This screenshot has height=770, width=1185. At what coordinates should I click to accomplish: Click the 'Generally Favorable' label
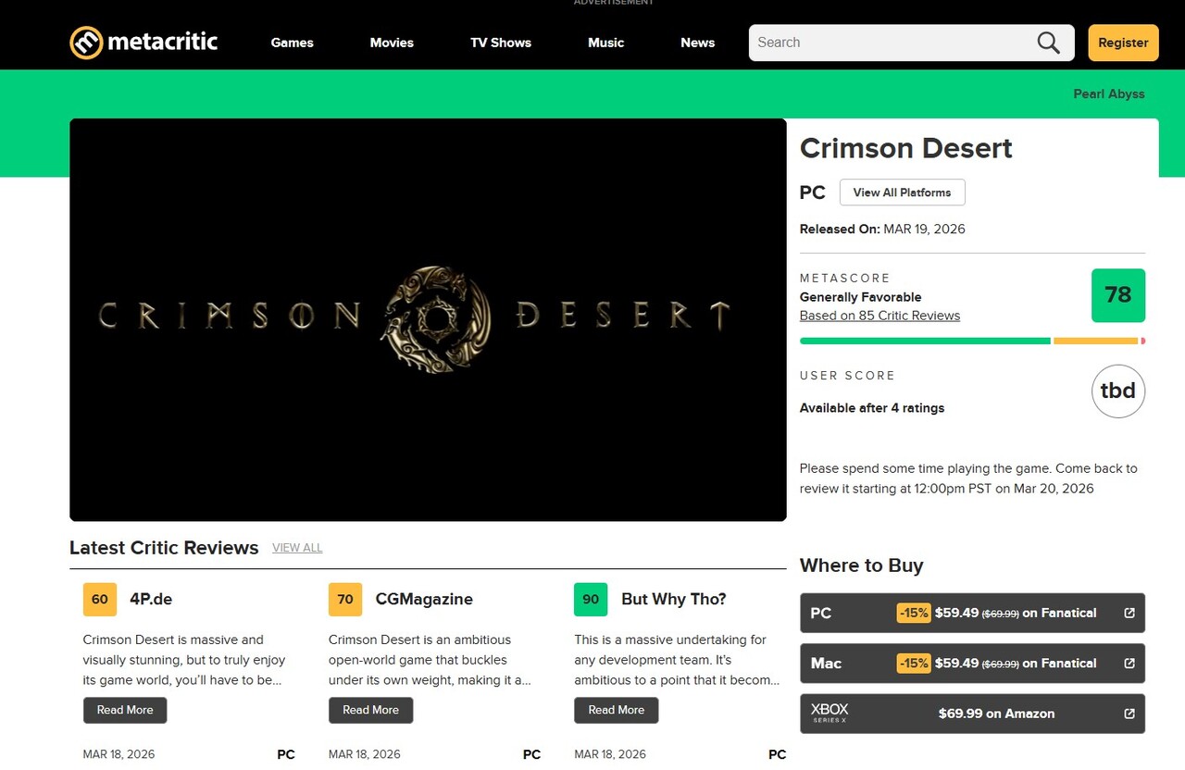[x=860, y=297]
